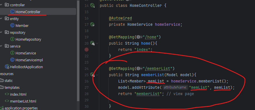This screenshot has width=255, height=110.
Task: Open HomeService interface file
Action: (26, 53)
